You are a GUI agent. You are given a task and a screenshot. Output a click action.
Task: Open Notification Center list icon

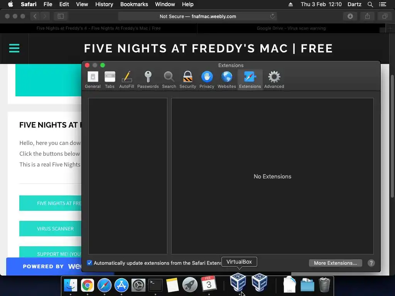382,4
